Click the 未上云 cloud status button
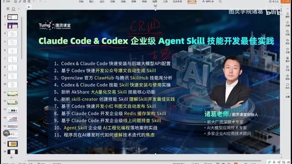The width and height of the screenshot is (292, 164). (x=274, y=1)
